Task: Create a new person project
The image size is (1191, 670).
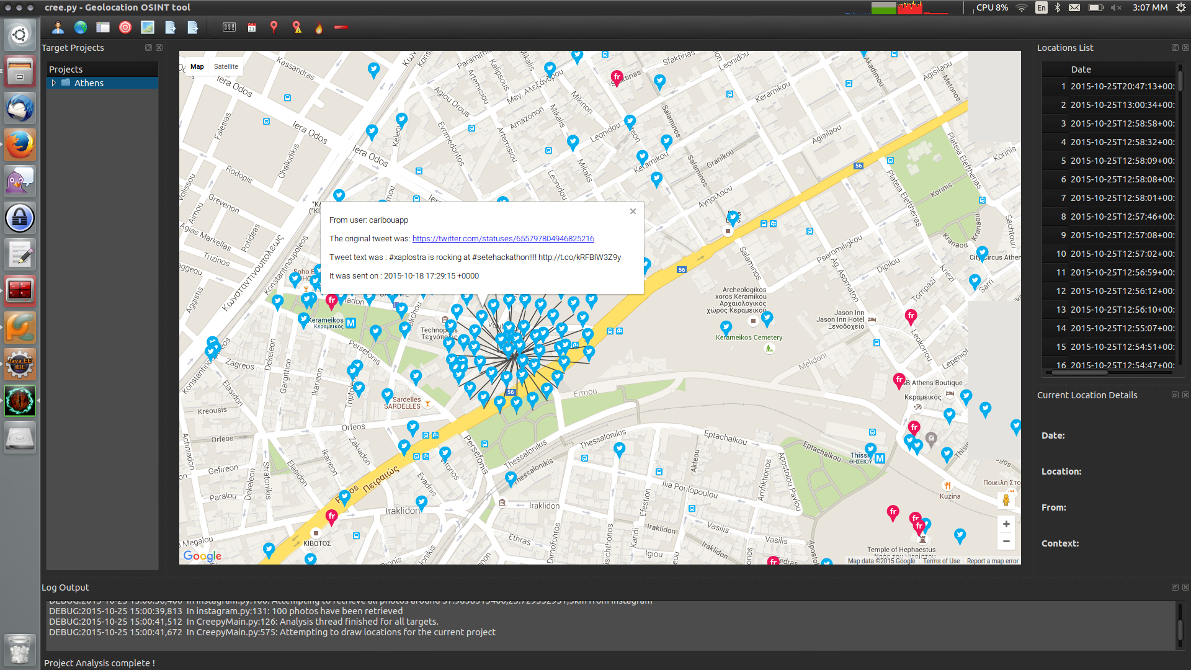Action: (x=58, y=27)
